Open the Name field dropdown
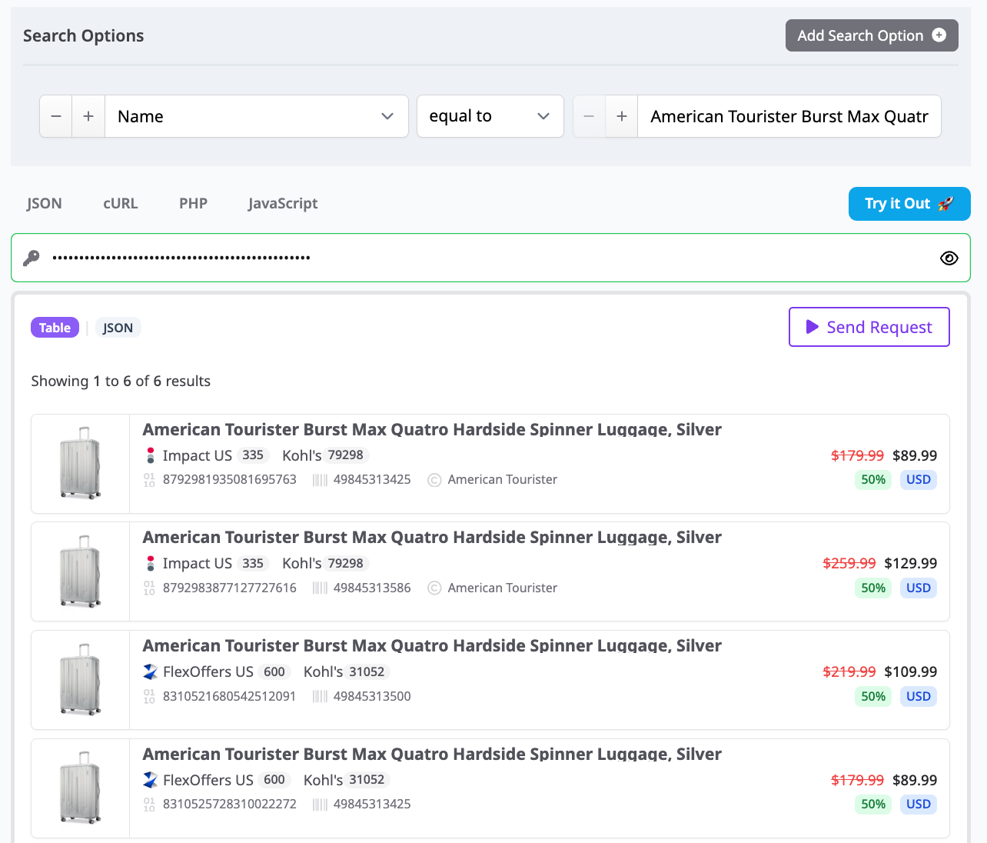 click(256, 116)
